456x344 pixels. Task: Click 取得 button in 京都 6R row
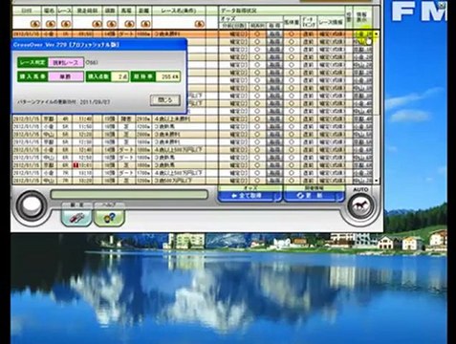pos(274,165)
